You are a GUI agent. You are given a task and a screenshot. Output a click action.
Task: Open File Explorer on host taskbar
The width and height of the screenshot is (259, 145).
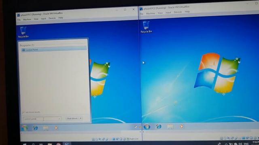[49, 144]
